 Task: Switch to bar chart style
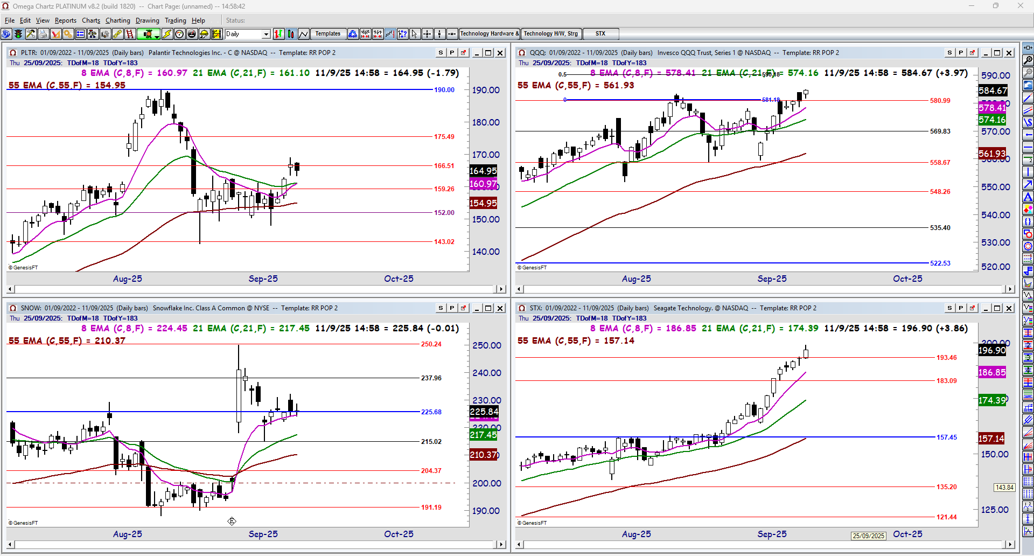pyautogui.click(x=278, y=34)
